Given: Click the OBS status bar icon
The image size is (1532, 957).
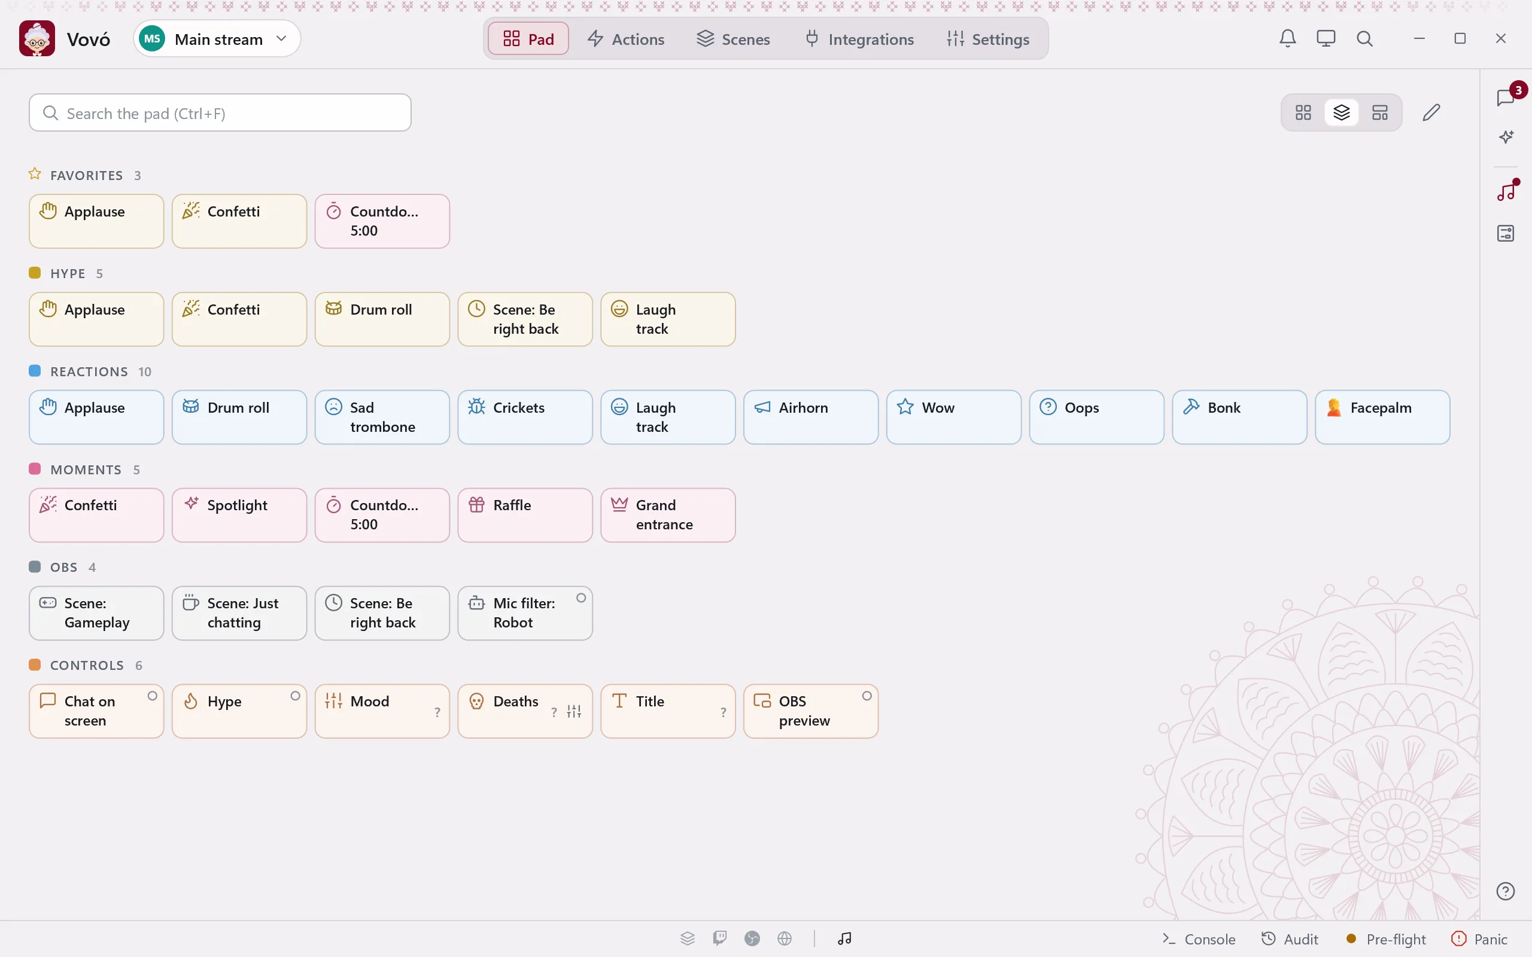Looking at the screenshot, I should click(x=752, y=938).
